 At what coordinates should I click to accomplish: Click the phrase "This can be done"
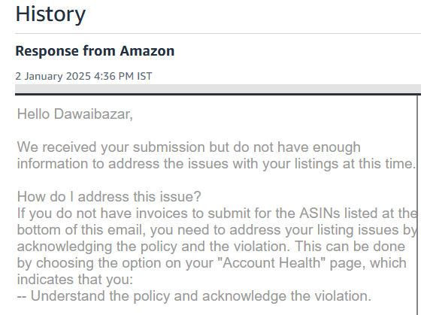pos(350,247)
